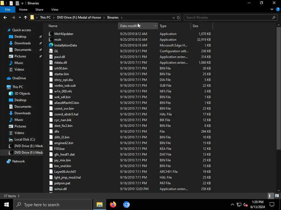The height and width of the screenshot is (210, 281).
Task: Open Explorer Help question mark
Action: coord(277,10)
